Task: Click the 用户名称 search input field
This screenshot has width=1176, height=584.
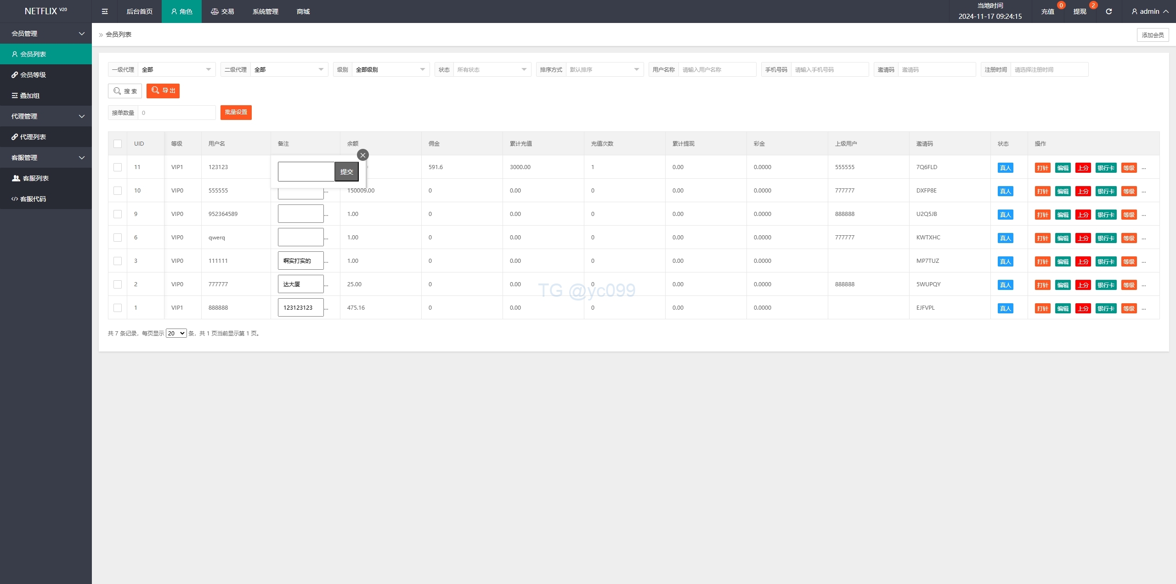Action: tap(717, 69)
